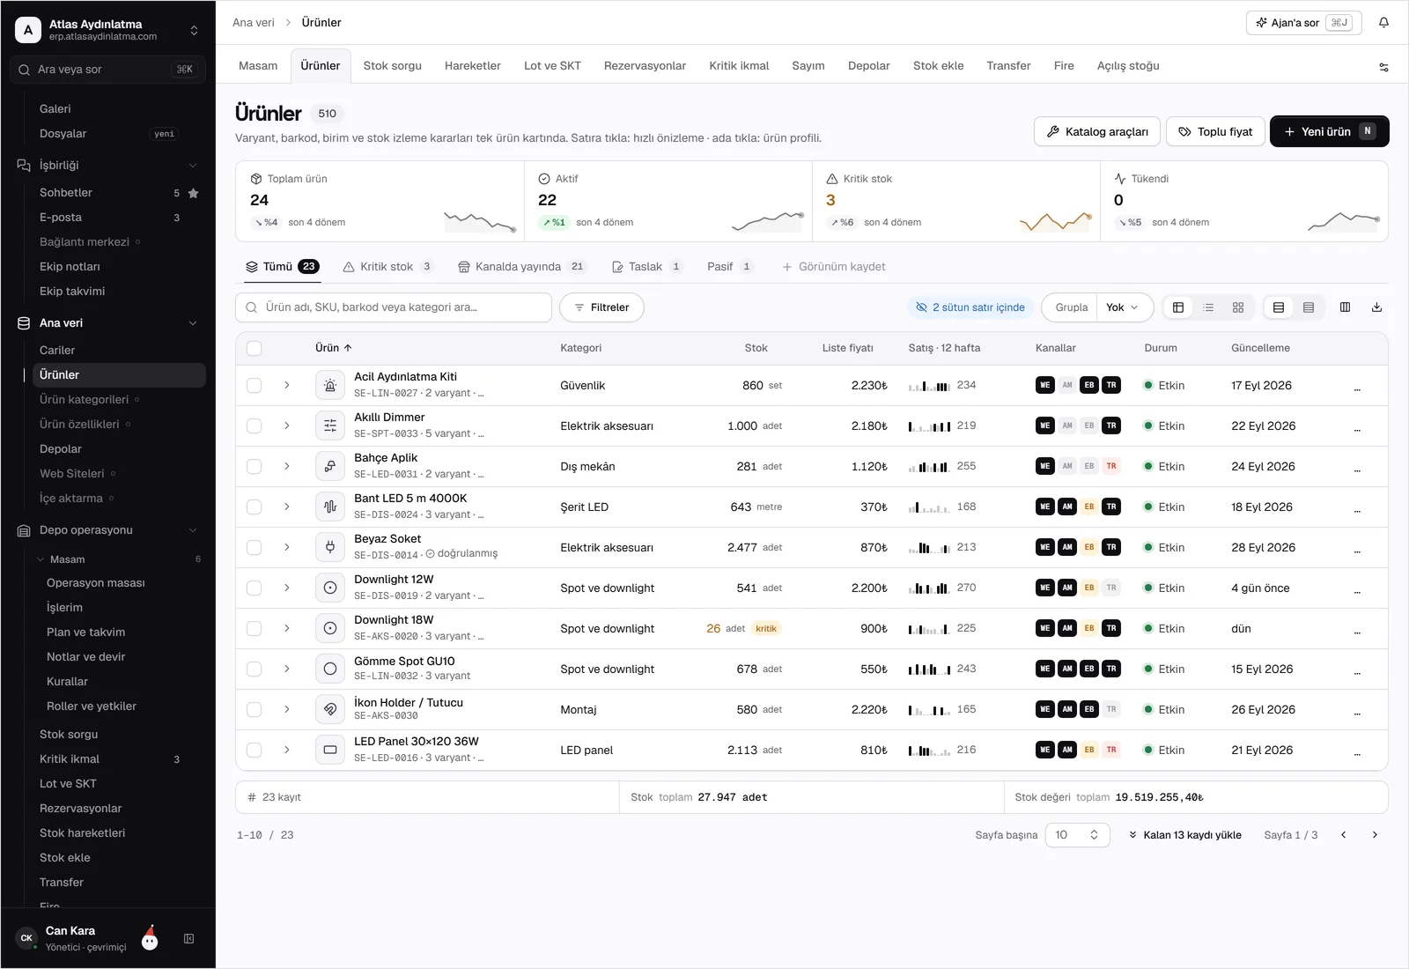The width and height of the screenshot is (1409, 969).
Task: Switch to list view icon
Action: point(1208,307)
